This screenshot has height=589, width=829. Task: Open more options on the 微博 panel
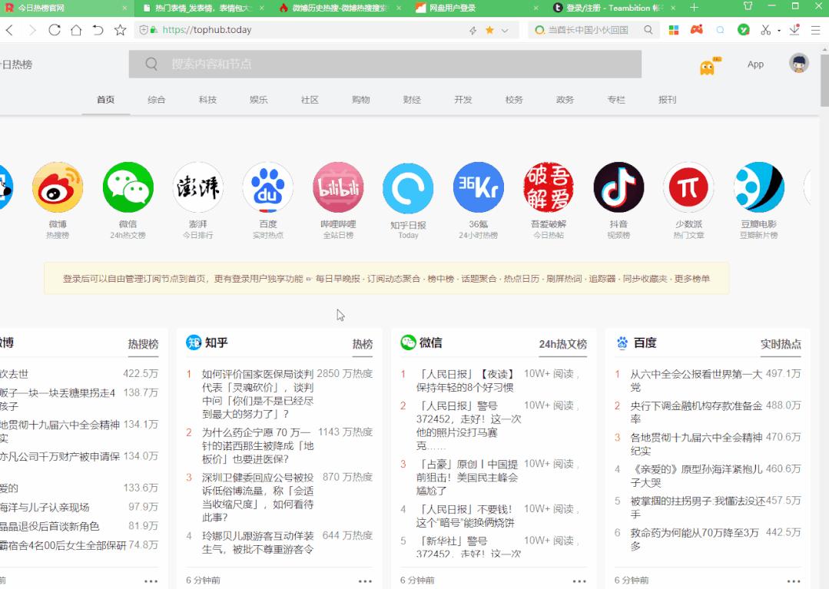(151, 581)
